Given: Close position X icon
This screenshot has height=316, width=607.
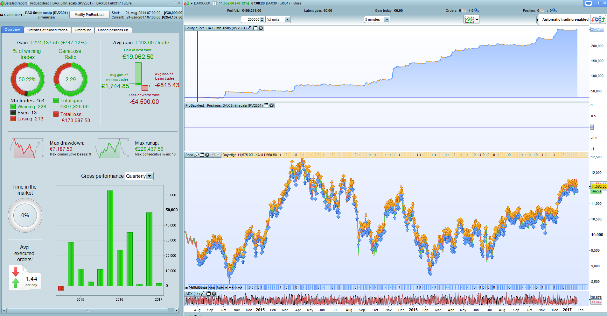Looking at the screenshot, I should [x=542, y=11].
